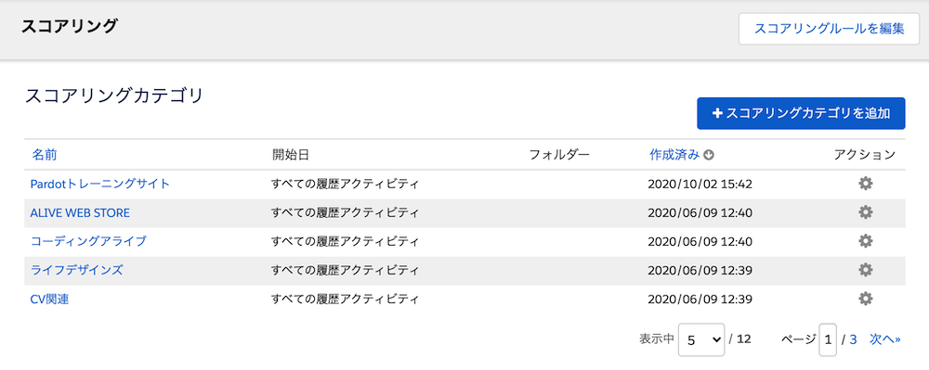Click the 開始日 column header
This screenshot has height=370, width=929.
pyautogui.click(x=290, y=155)
